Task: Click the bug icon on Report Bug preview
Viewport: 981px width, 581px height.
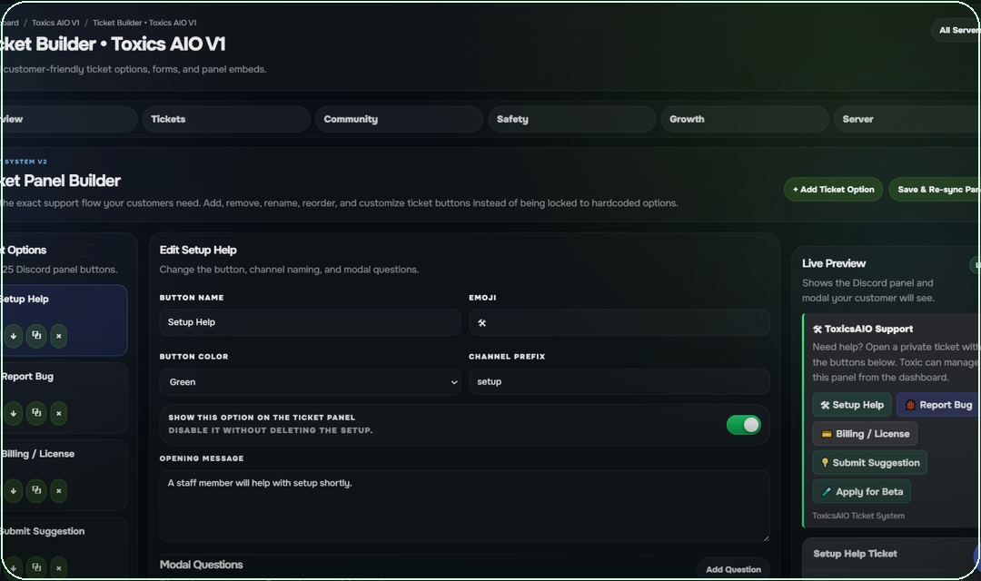Action: click(x=910, y=405)
